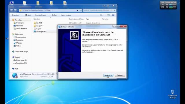
Task: Click Grabar in Explorer toolbar
Action: pos(54,15)
